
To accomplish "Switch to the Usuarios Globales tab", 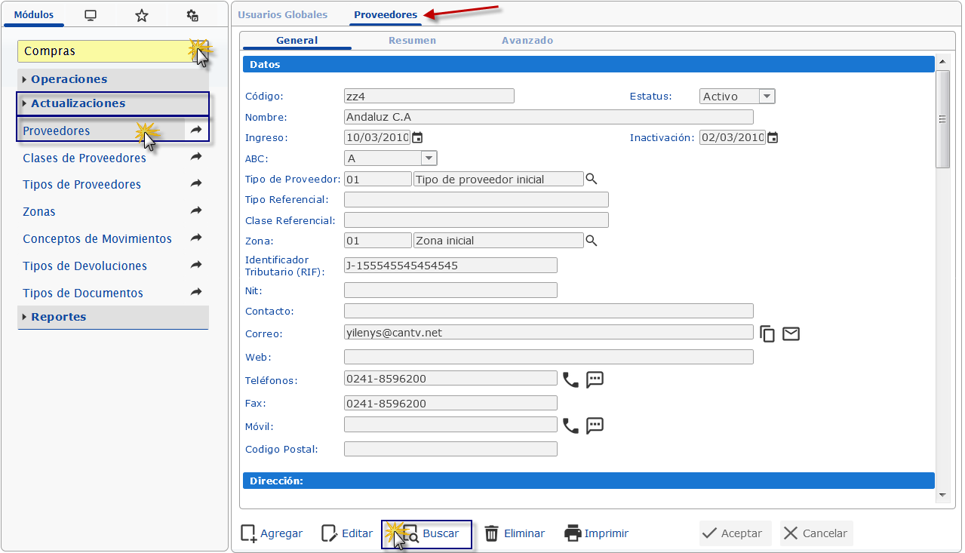I will point(283,14).
